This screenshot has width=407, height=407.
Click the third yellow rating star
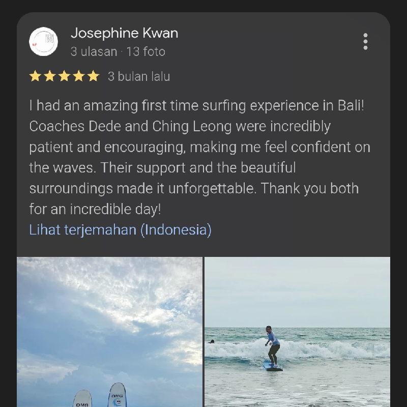[x=64, y=76]
